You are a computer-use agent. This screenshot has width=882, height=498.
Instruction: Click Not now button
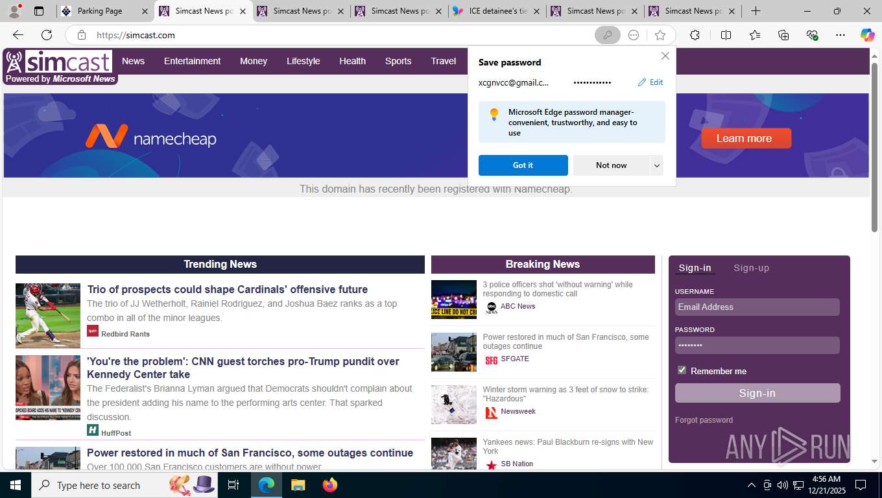[x=611, y=165]
